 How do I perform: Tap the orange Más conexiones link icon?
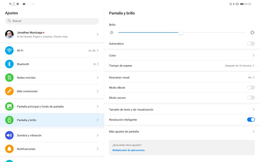click(x=9, y=91)
